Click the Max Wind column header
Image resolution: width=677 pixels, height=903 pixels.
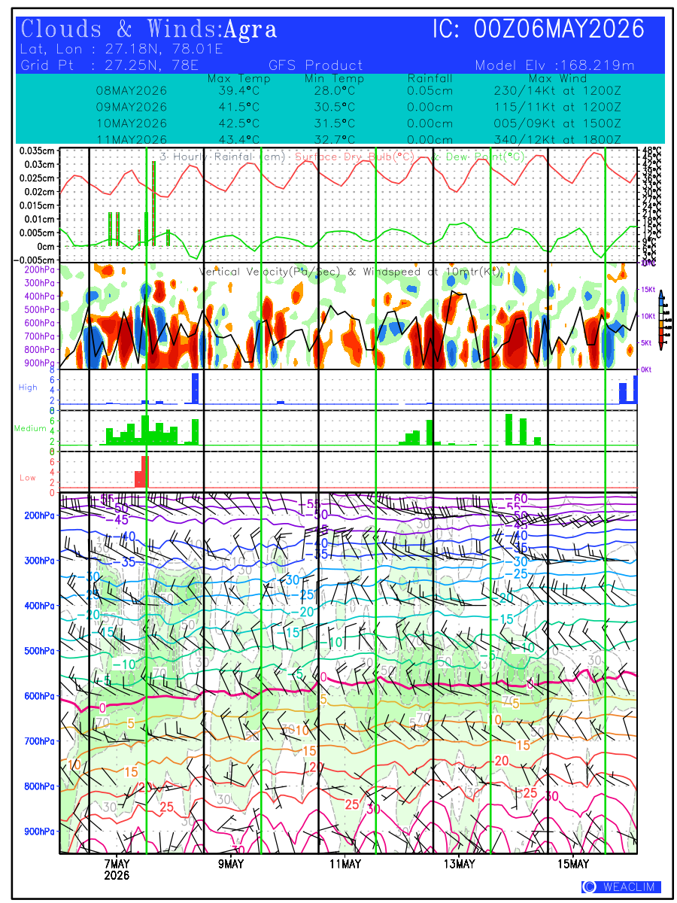pos(557,78)
